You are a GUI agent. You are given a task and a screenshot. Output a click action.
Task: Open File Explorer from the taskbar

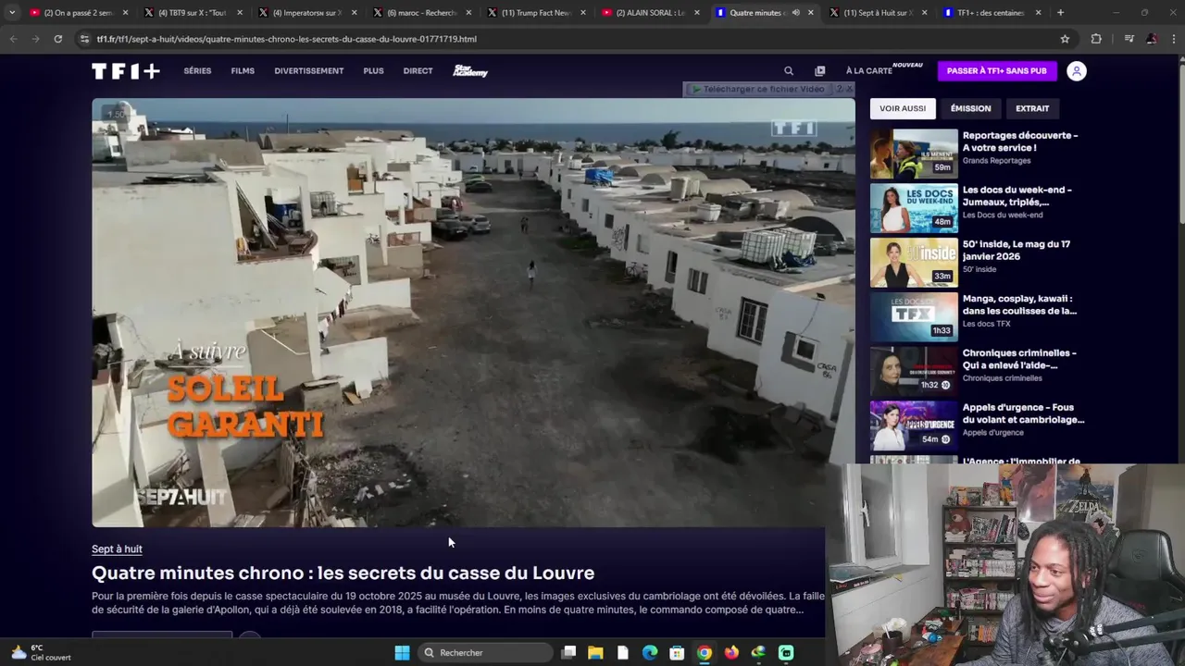point(595,653)
